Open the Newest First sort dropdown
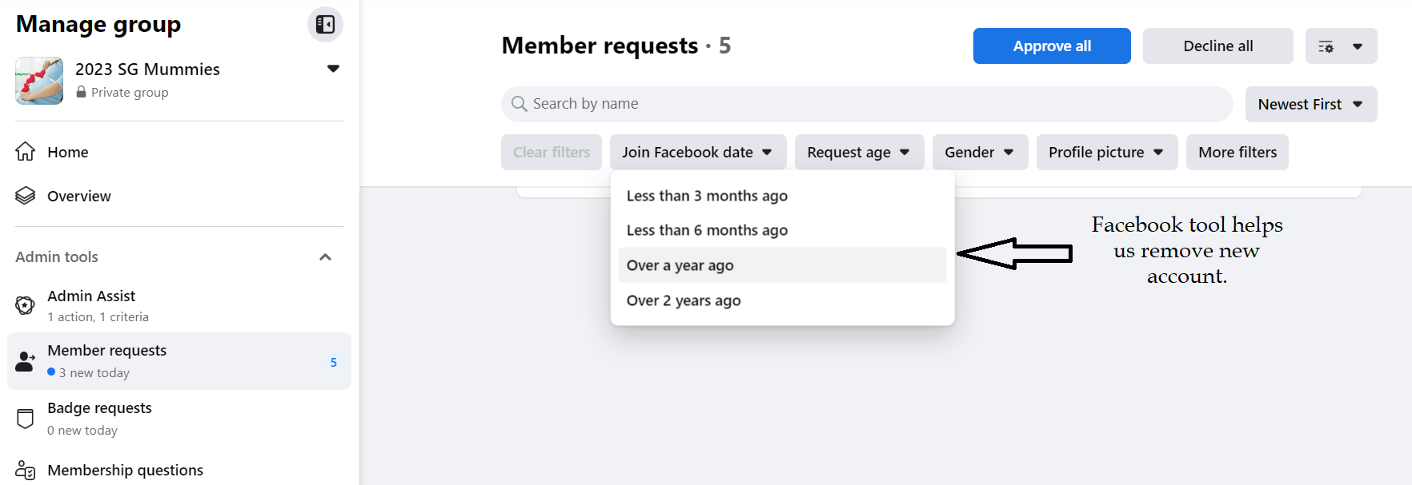This screenshot has width=1412, height=485. coord(1310,105)
